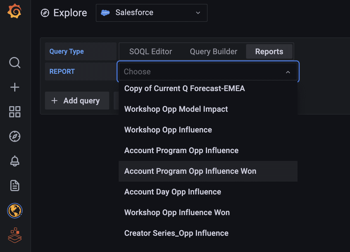Image resolution: width=350 pixels, height=252 pixels.
Task: Click the Choose report input field
Action: click(201, 72)
